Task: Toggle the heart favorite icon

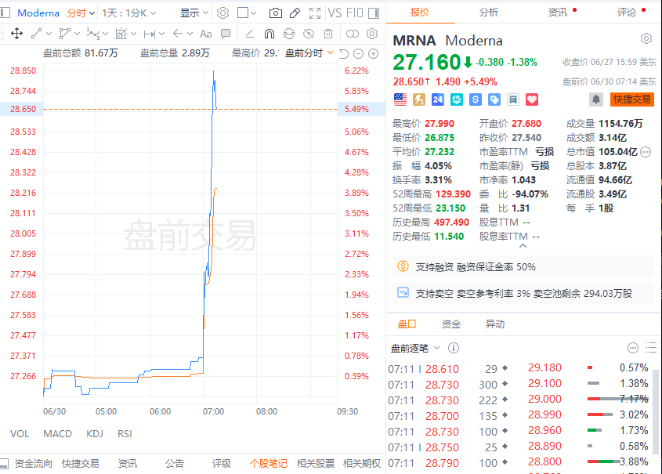Action: click(x=532, y=100)
